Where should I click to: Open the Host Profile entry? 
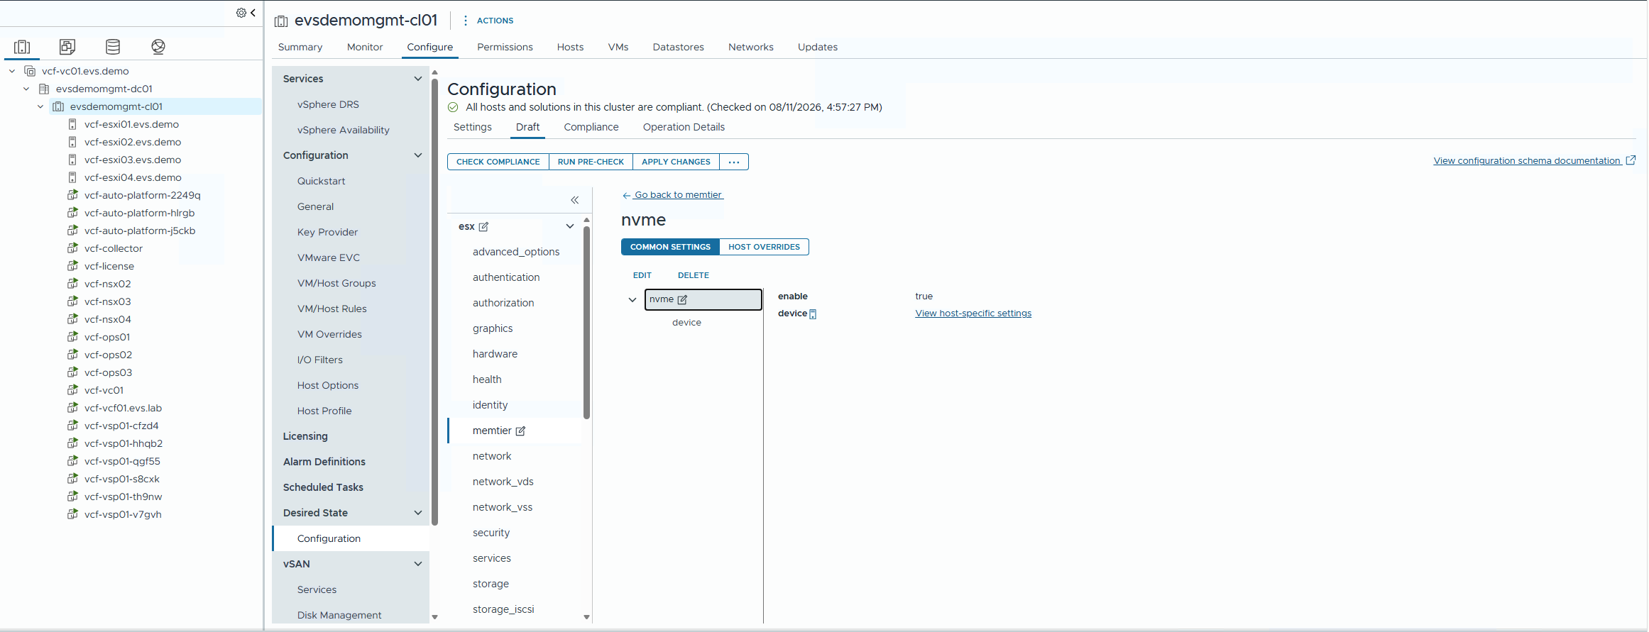click(324, 411)
